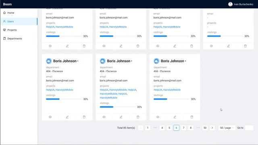
Task: View the third card in the top row
Action: point(158,46)
